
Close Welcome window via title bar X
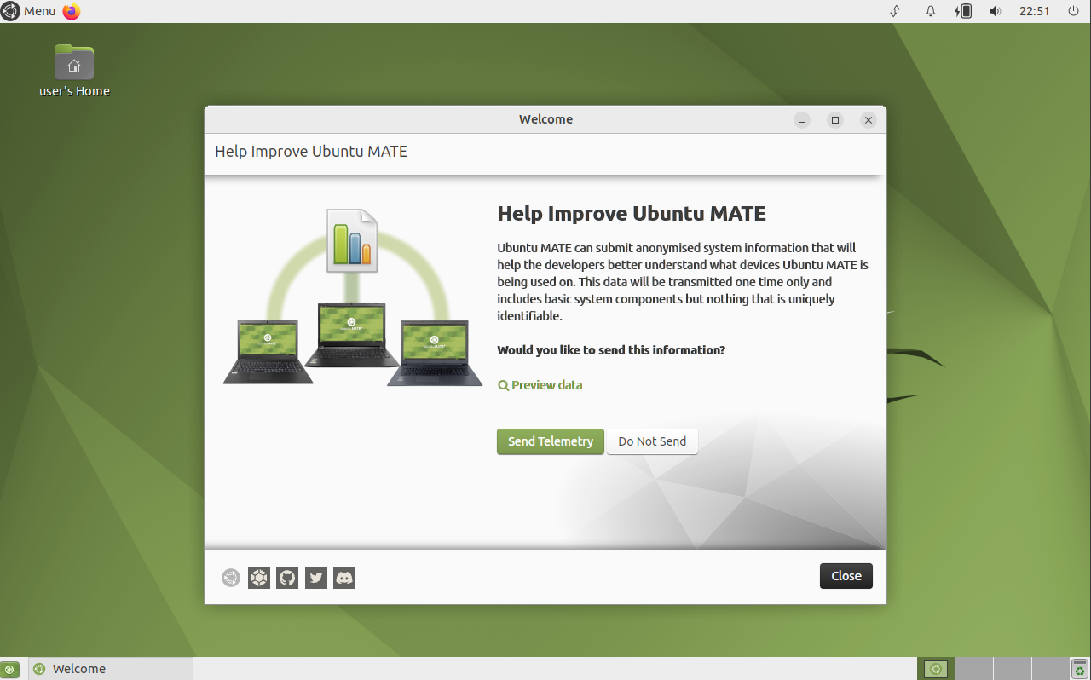869,120
